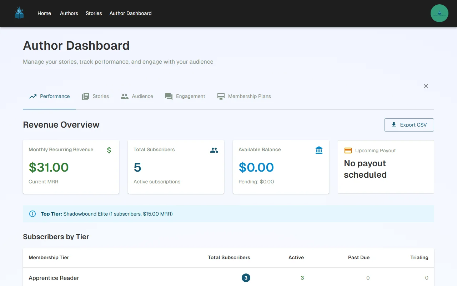Open the green profile avatar in the navbar
The width and height of the screenshot is (457, 286).
click(x=439, y=13)
